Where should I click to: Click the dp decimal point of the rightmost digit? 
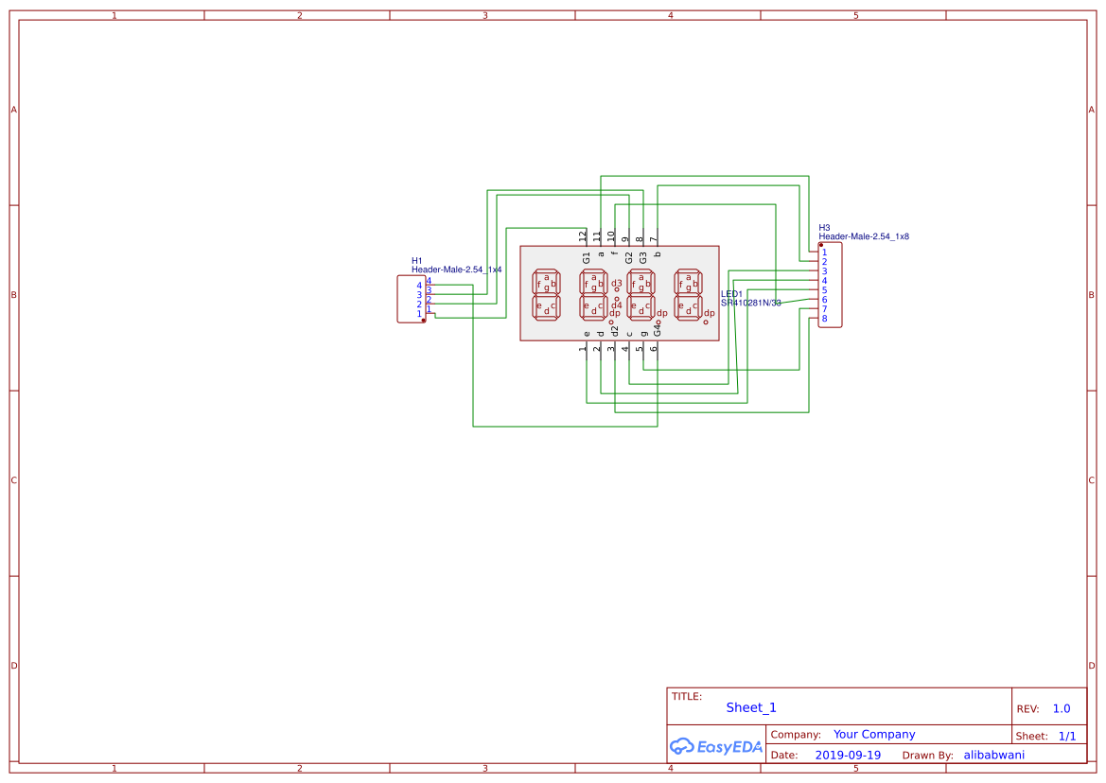[x=706, y=322]
